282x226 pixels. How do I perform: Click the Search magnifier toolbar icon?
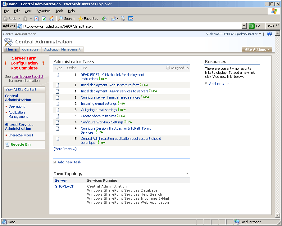[x=61, y=19]
